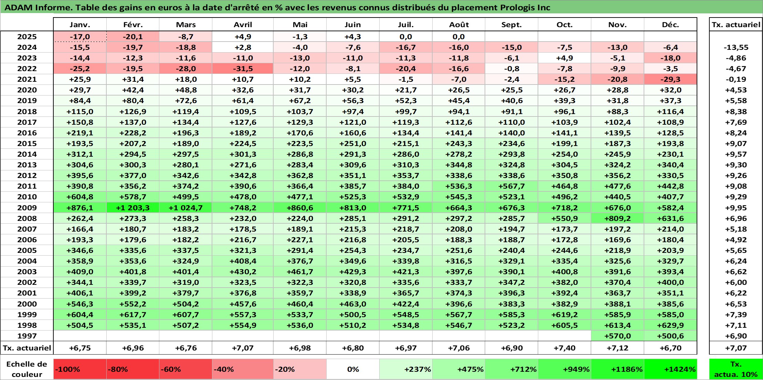
Task: Click the ADAM Informe title banner
Action: tap(381, 7)
